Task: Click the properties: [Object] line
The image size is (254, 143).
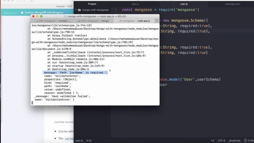Action: click(x=61, y=79)
